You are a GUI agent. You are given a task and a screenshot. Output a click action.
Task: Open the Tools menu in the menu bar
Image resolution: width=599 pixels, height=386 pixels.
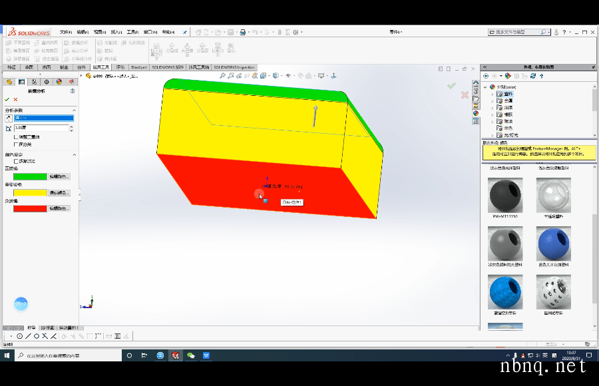(133, 32)
